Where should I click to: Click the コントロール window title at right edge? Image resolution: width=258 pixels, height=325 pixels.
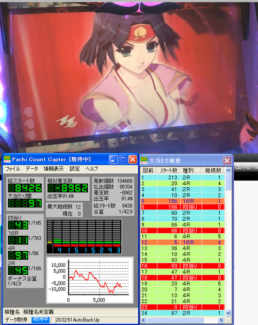(247, 167)
